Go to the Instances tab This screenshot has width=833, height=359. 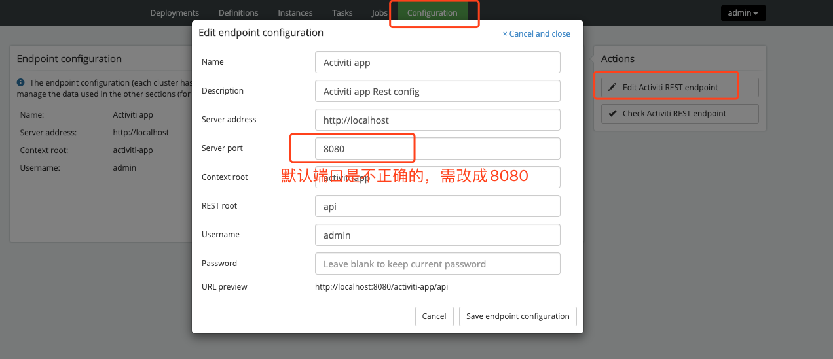click(x=295, y=12)
